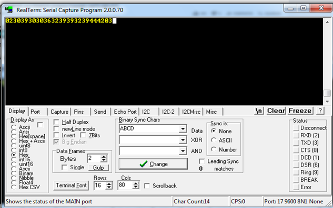Choose ASCII in the Sync is group
333x208 pixels.
tap(214, 140)
